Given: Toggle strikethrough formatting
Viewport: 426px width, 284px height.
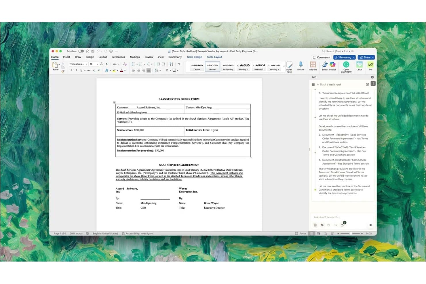Looking at the screenshot, I should point(89,70).
